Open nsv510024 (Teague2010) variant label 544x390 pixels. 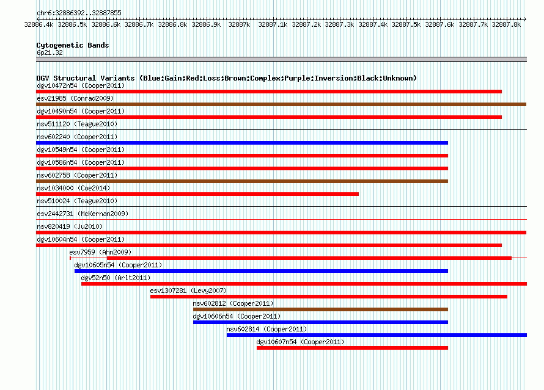click(x=77, y=201)
